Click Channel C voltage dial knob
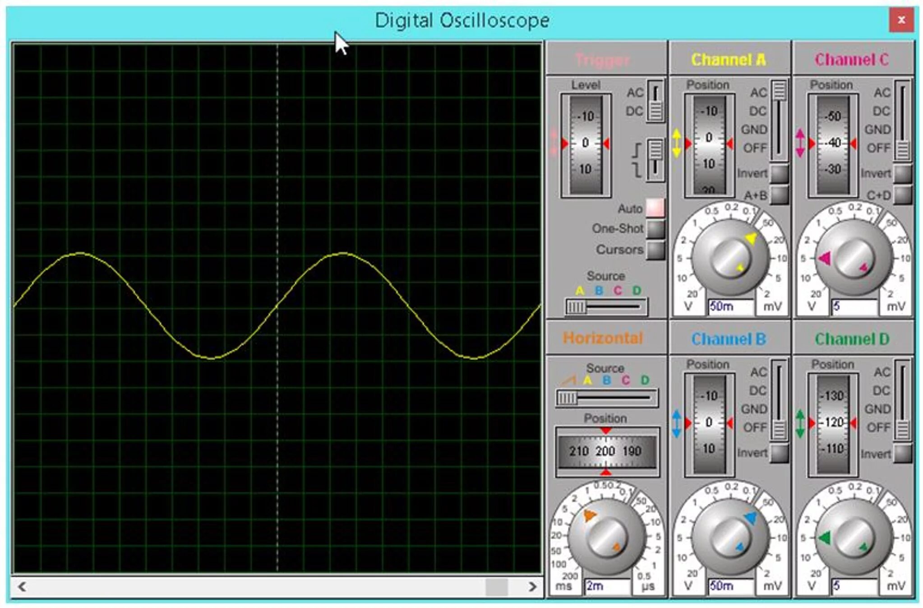 click(854, 258)
